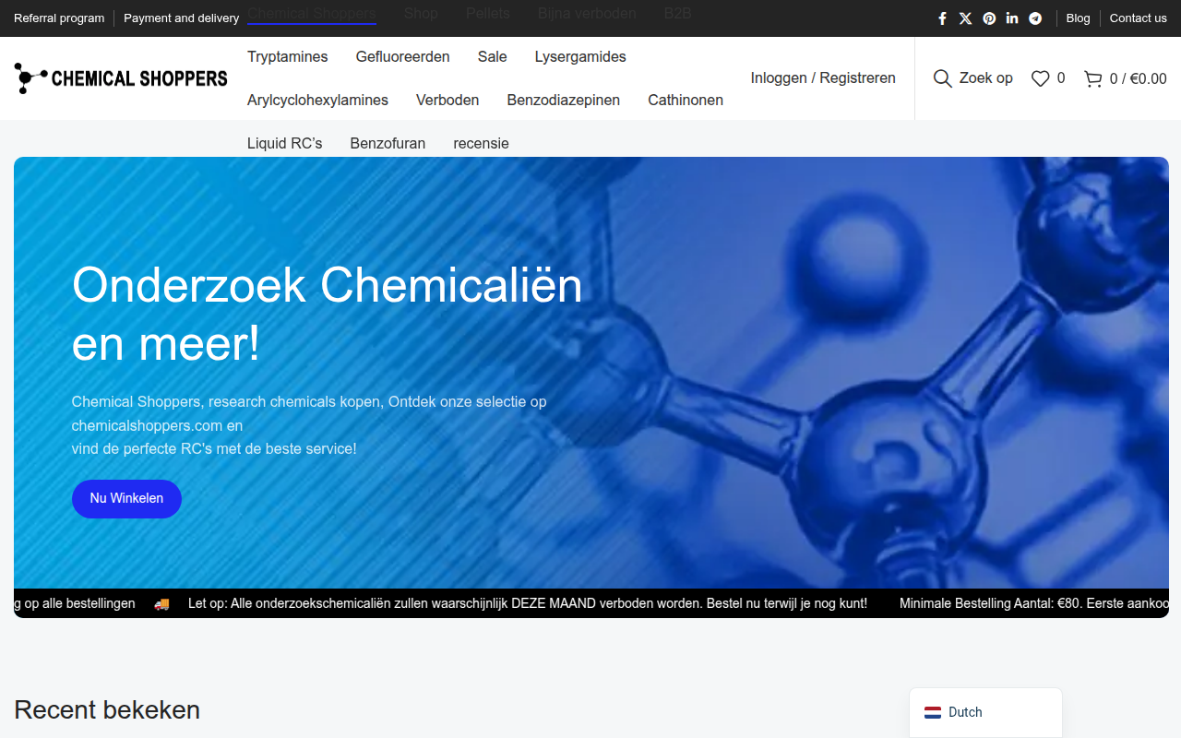Click the Recent bekeken heading
1181x738 pixels.
point(107,710)
